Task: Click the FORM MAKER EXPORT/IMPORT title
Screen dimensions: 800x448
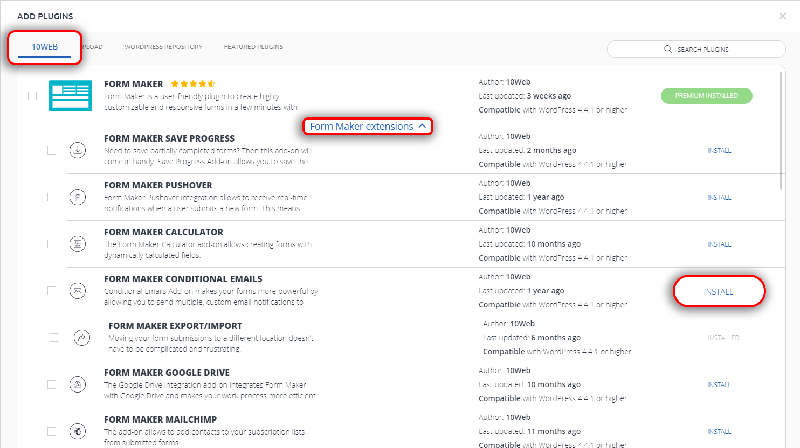Action: [175, 326]
